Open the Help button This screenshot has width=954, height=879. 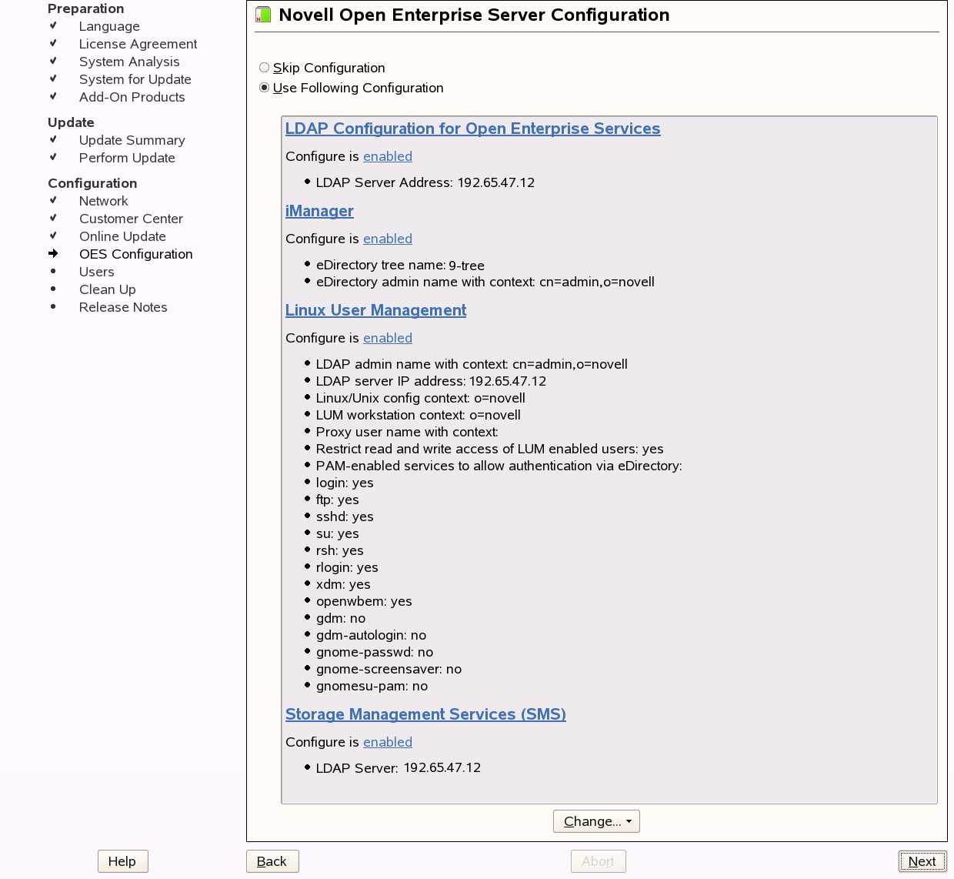(x=122, y=861)
